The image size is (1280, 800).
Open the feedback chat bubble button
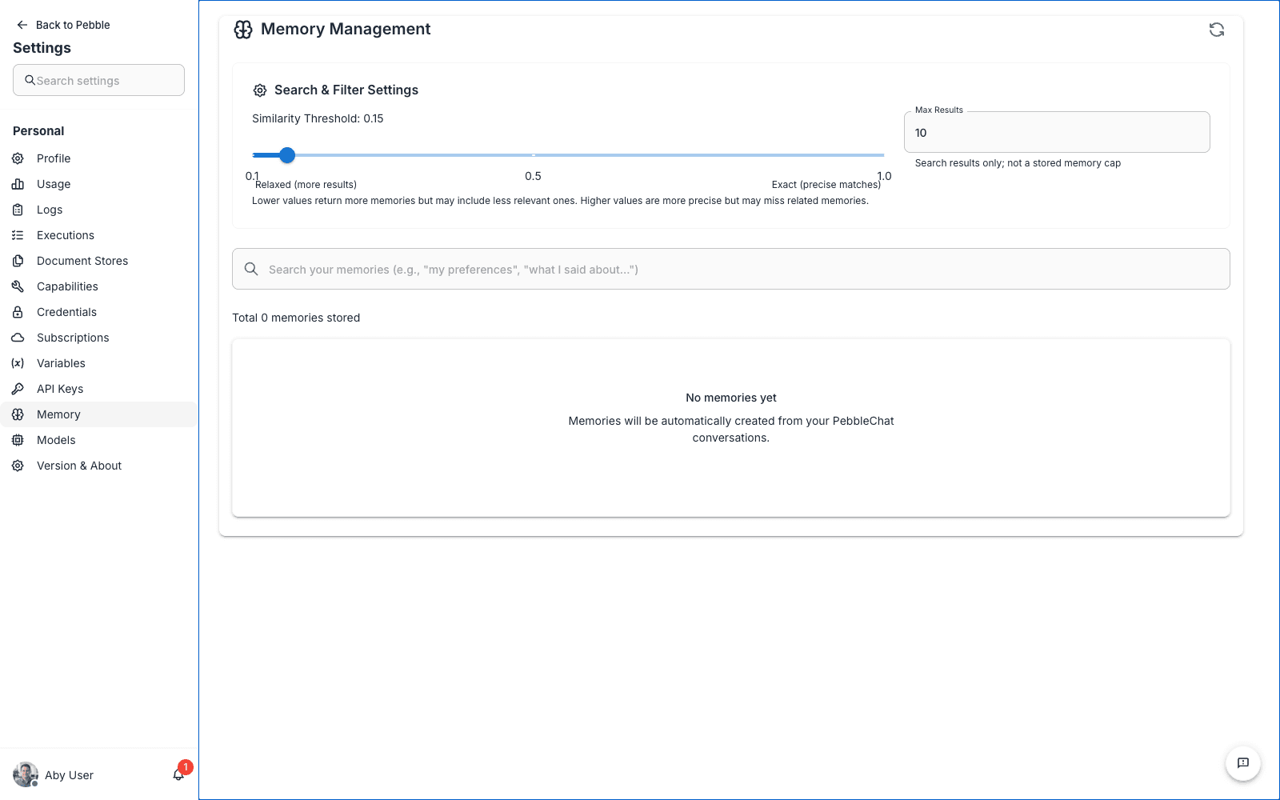point(1243,763)
